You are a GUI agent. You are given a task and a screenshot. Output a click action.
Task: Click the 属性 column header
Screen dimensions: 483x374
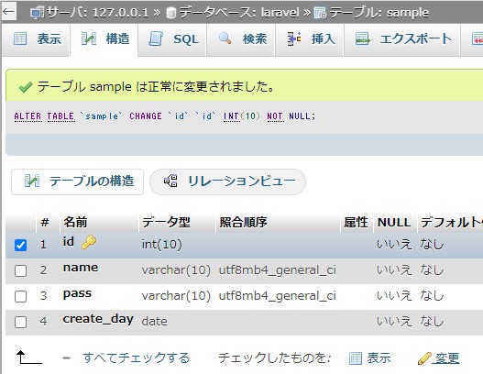356,222
